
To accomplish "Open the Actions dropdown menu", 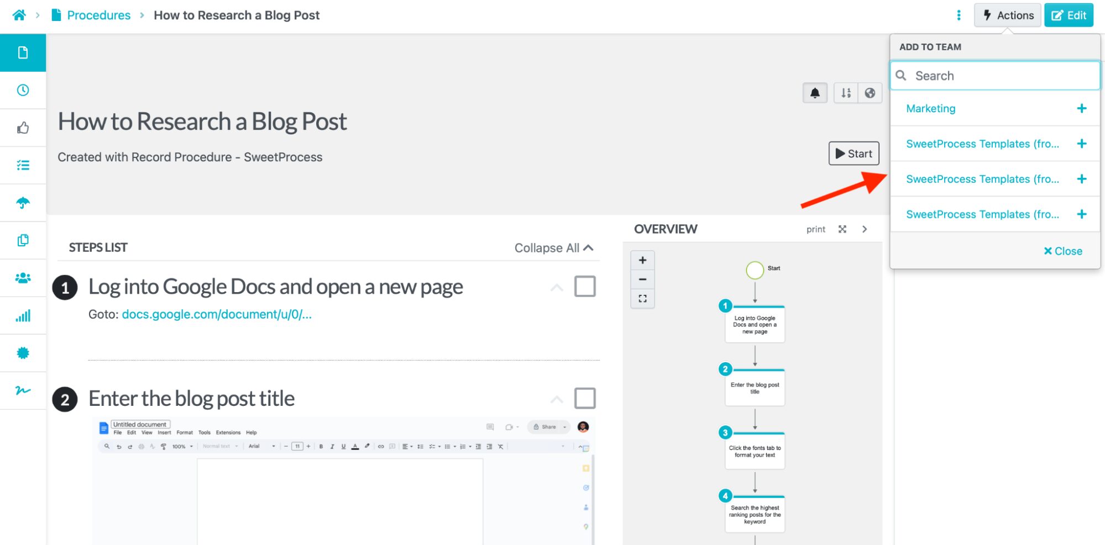I will point(1008,15).
